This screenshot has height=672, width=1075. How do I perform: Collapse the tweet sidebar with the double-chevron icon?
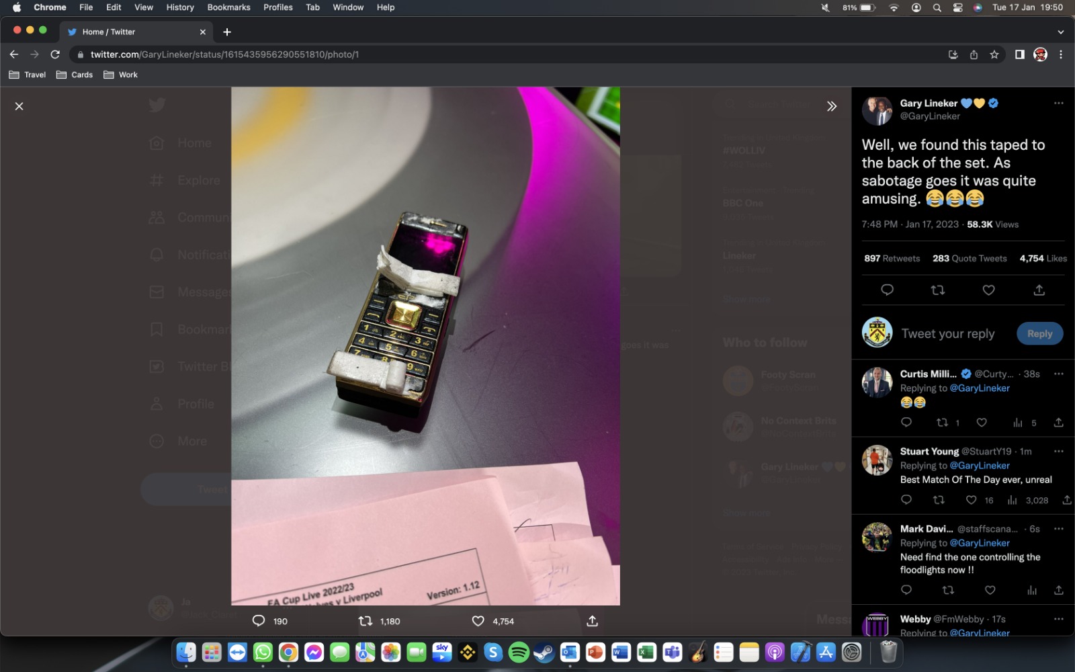[x=831, y=106]
